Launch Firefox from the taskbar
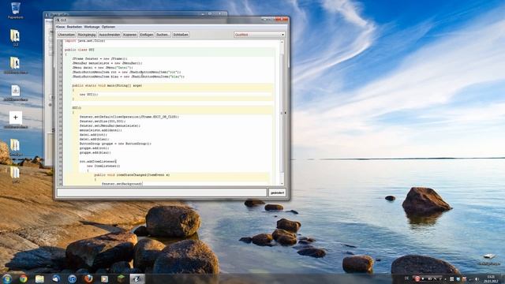This screenshot has width=505, height=284. click(x=88, y=278)
